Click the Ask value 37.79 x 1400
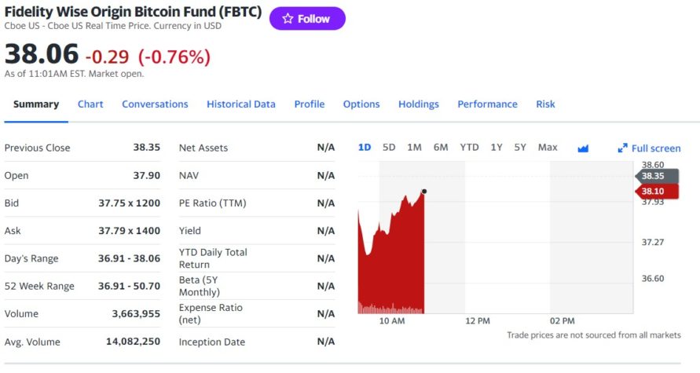Image resolution: width=700 pixels, height=373 pixels. pos(129,231)
